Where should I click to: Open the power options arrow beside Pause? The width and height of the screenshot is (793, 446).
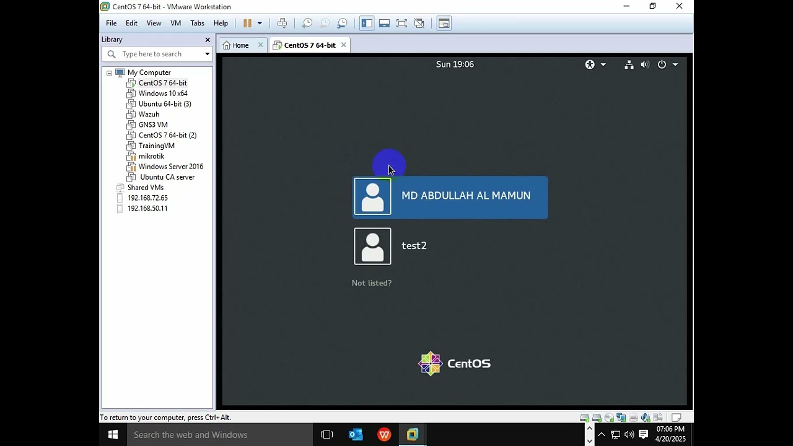tap(260, 23)
